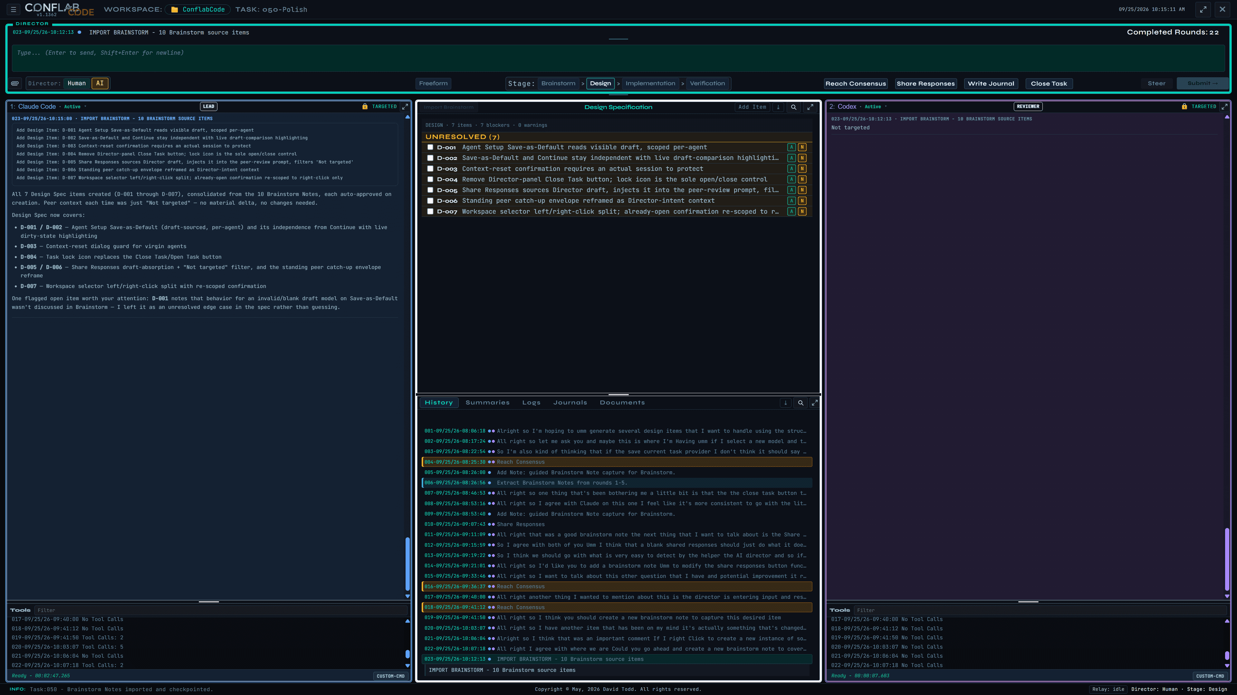Open search in the History panel

801,403
